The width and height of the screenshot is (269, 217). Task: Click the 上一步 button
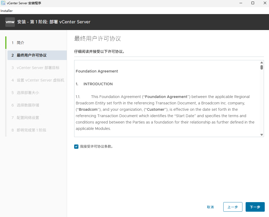point(233,207)
